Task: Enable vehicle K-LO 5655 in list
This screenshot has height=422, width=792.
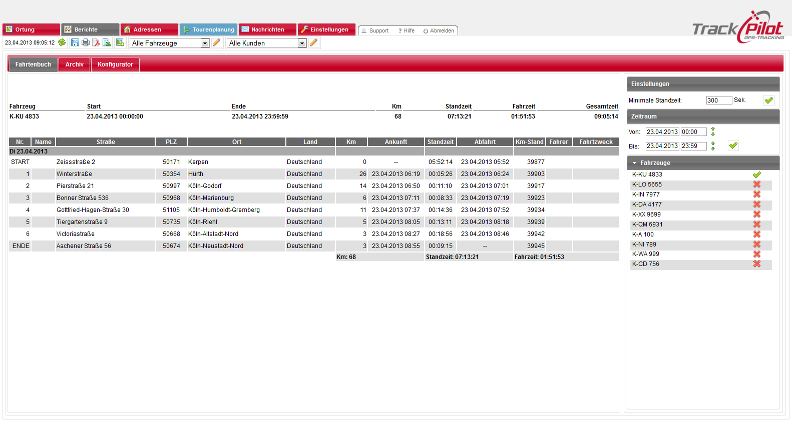Action: coord(756,184)
